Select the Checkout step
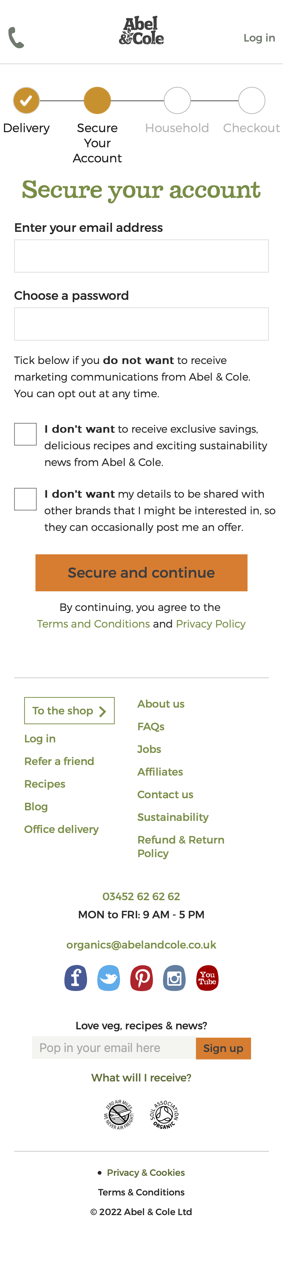Screen dimensions: 283x1271 252,100
